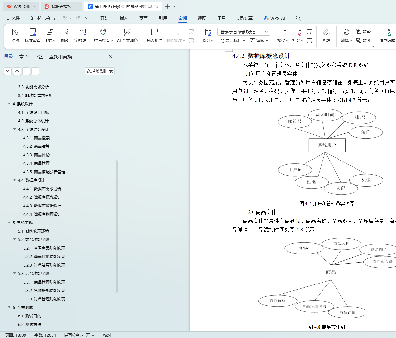Open the WPS AI tab
Screen dimensions: 396x338
274,18
